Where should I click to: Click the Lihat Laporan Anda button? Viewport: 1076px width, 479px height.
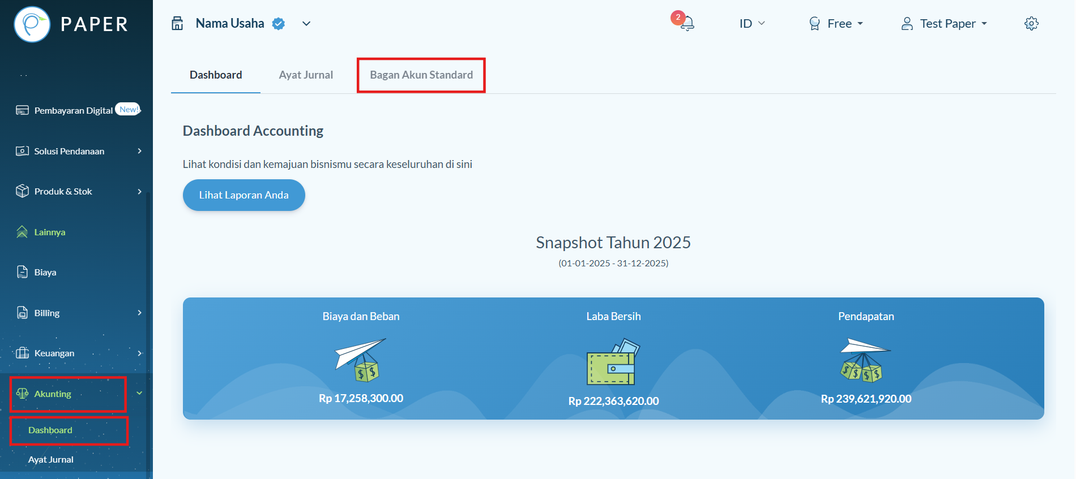[244, 195]
